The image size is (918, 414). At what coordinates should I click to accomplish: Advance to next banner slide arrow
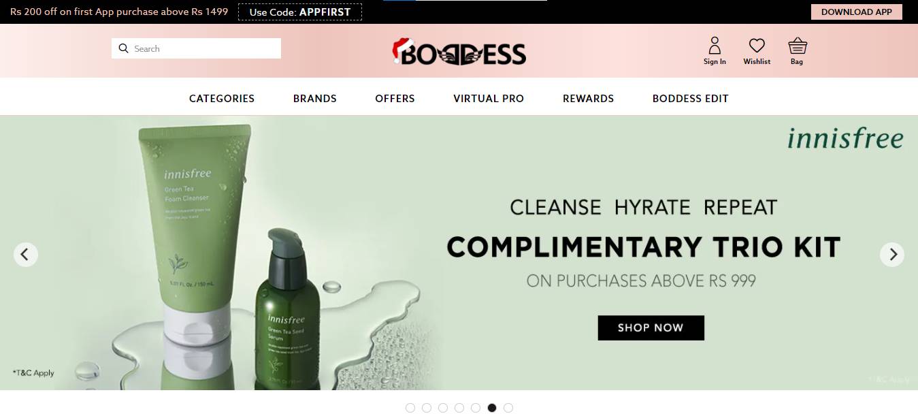(x=892, y=255)
